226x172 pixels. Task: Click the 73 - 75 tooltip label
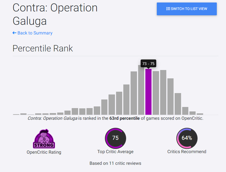pos(148,64)
